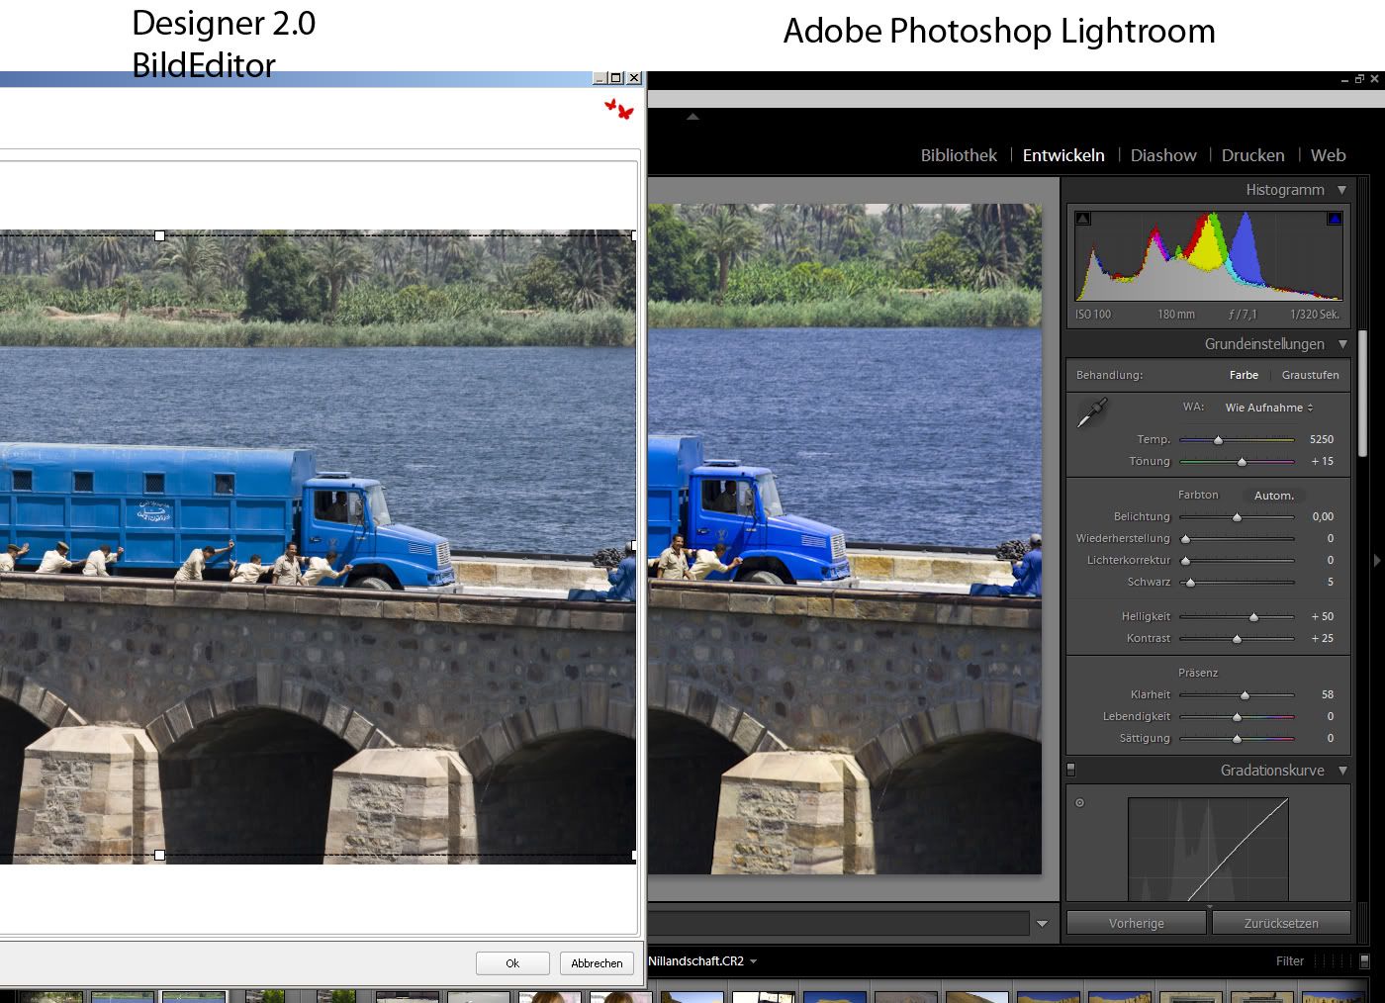Viewport: 1385px width, 1003px height.
Task: Toggle the Gradationskurve panel on/off switch
Action: 1070,770
